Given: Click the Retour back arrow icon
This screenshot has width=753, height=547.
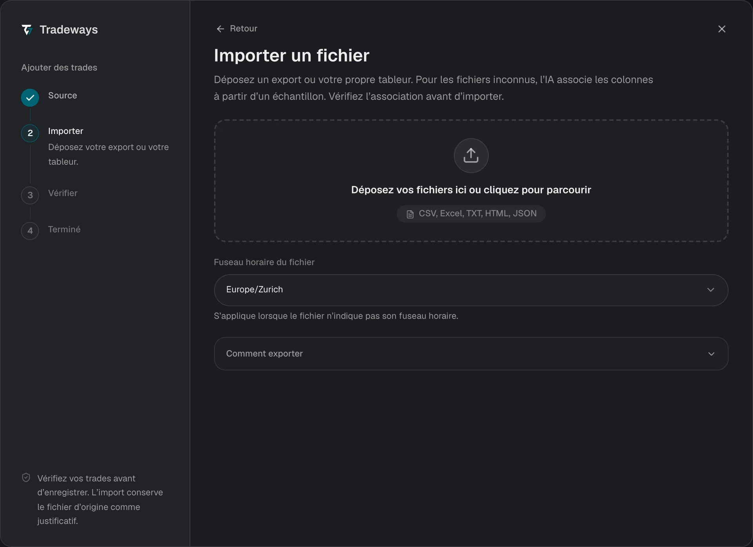Looking at the screenshot, I should pos(220,29).
